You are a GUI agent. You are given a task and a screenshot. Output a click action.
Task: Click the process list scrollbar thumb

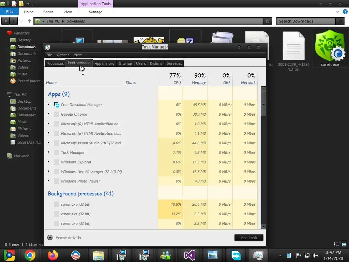click(263, 104)
